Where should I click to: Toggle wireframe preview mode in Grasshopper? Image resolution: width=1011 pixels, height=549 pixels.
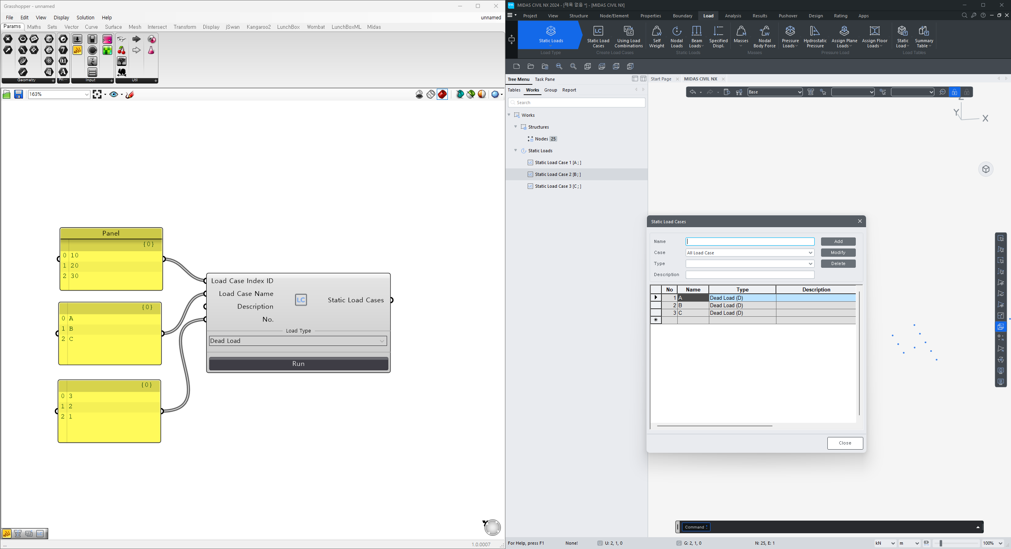(x=431, y=94)
